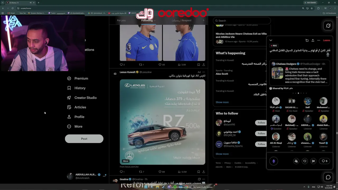Viewport: 338px width, 190px height.
Task: Show more trending topics under What's happening
Action: [222, 102]
